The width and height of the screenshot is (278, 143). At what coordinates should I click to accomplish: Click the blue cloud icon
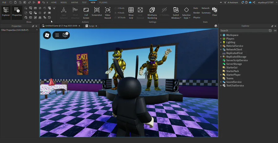(250, 2)
